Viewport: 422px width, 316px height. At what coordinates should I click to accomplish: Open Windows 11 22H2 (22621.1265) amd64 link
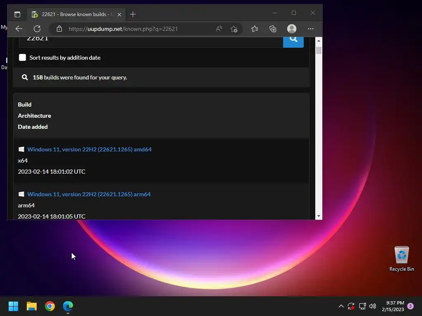(x=89, y=149)
